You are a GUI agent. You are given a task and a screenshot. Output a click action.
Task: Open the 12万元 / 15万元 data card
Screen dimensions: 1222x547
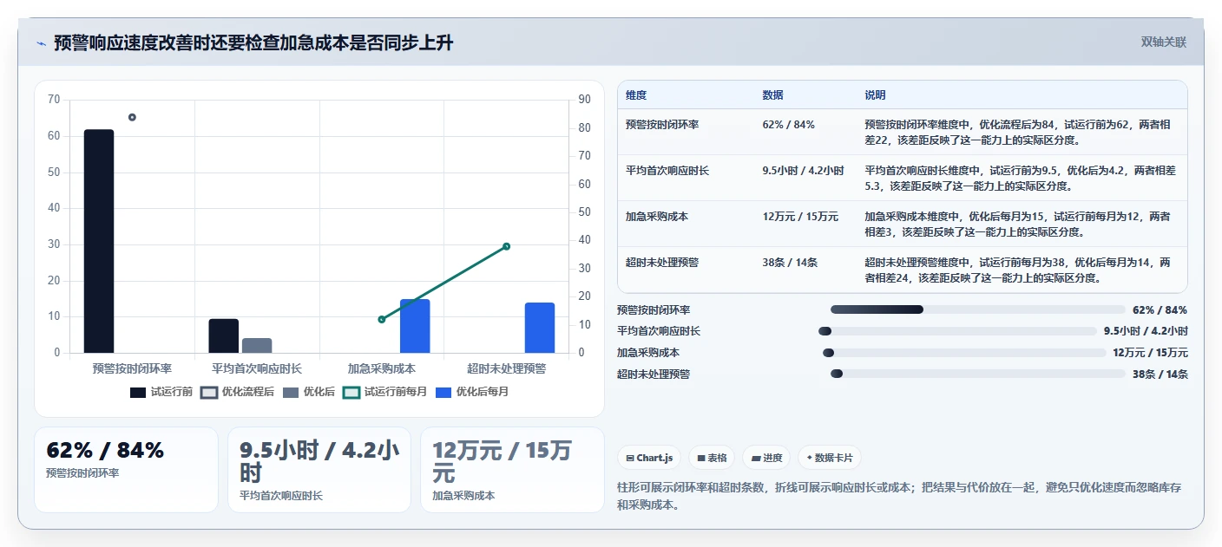(x=512, y=469)
